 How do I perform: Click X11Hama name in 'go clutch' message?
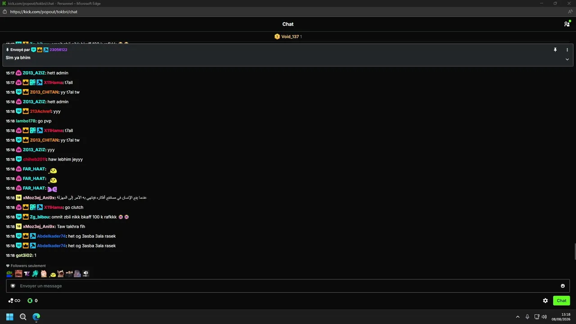53,207
